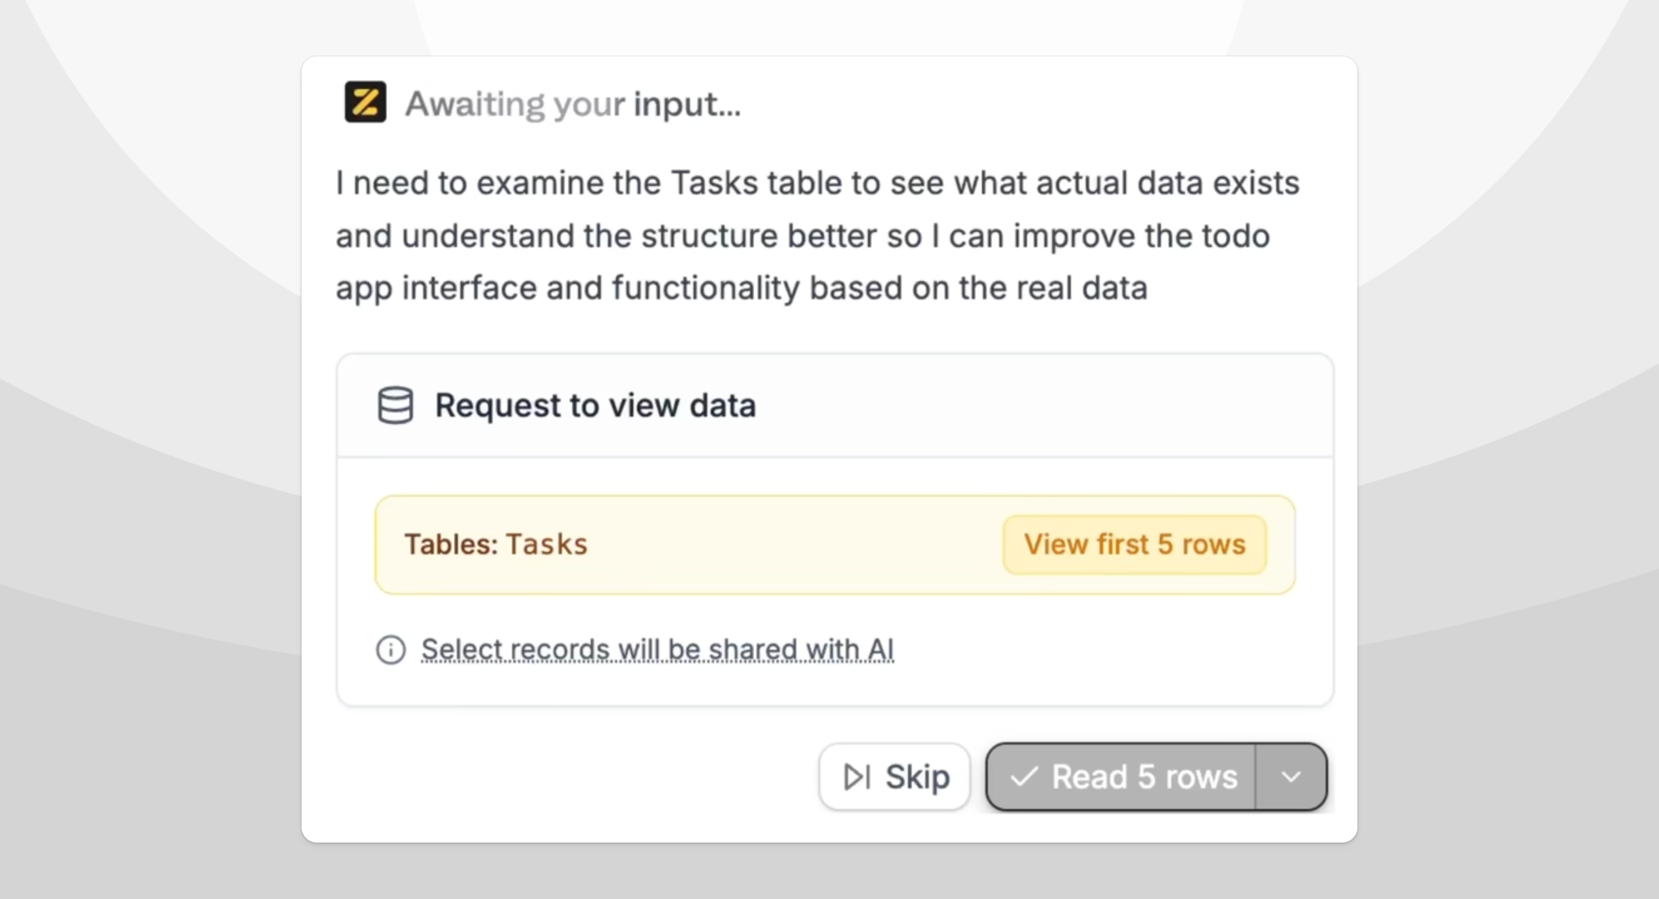1659x899 pixels.
Task: Click the Request to view data header
Action: [x=595, y=405]
